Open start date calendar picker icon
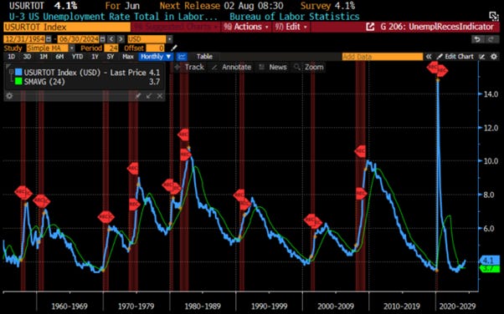 (49, 39)
